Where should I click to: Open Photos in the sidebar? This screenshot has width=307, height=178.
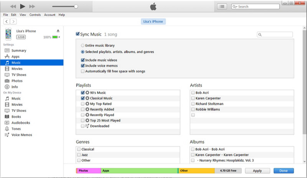point(32,81)
